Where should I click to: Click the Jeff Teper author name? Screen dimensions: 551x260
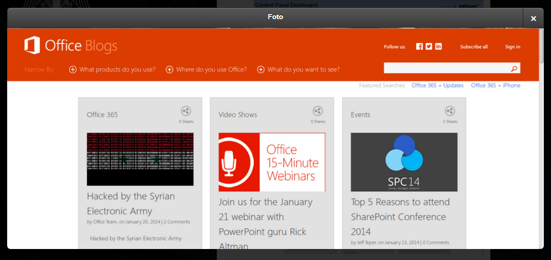point(367,242)
